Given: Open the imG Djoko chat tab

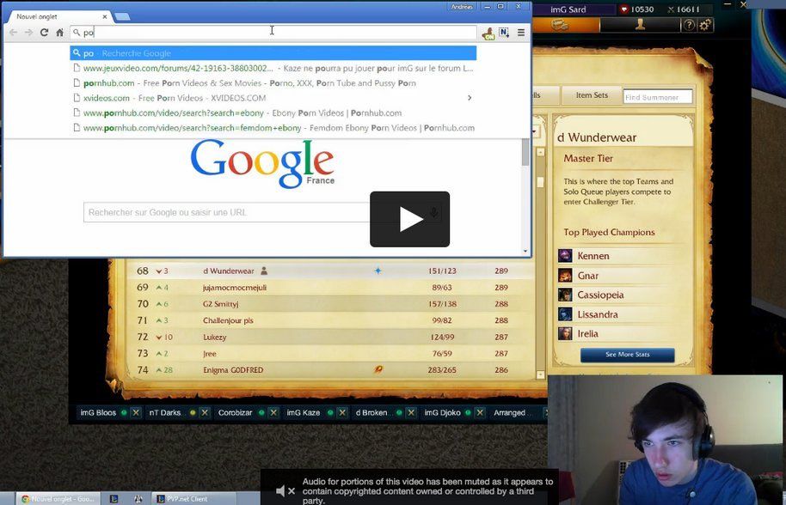Looking at the screenshot, I should click(x=442, y=412).
